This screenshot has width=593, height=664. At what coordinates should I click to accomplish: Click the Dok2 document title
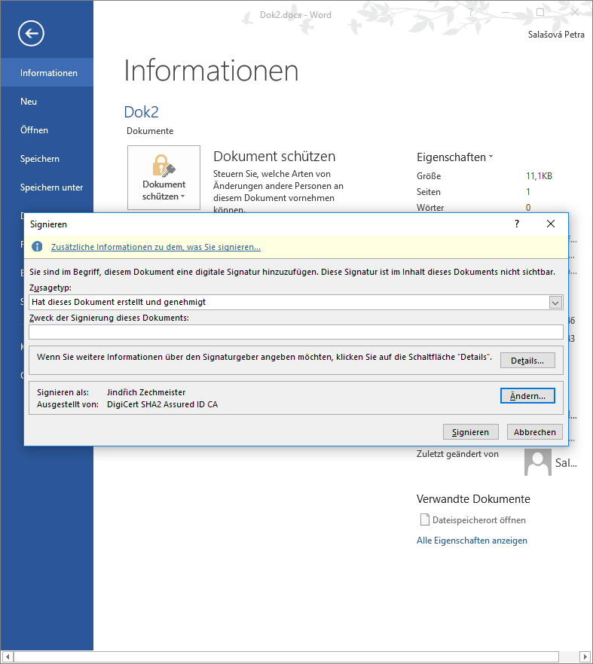(141, 111)
